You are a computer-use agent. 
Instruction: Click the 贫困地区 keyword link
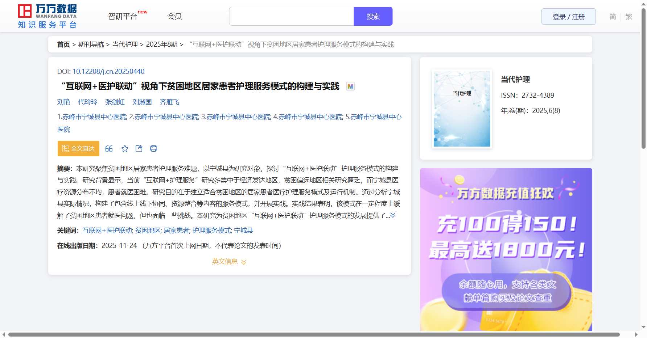point(148,231)
